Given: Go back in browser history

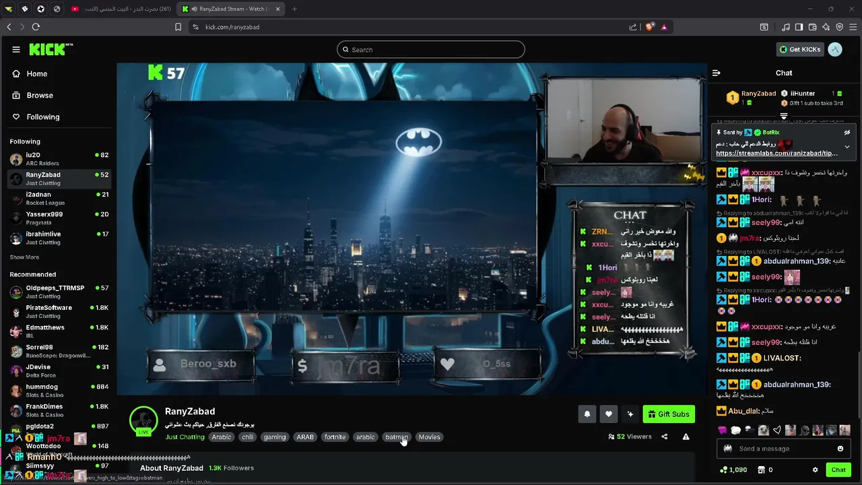Looking at the screenshot, I should 9,27.
